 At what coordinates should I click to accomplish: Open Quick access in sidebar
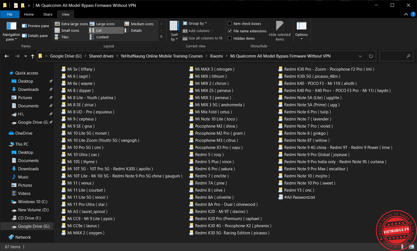(x=24, y=73)
